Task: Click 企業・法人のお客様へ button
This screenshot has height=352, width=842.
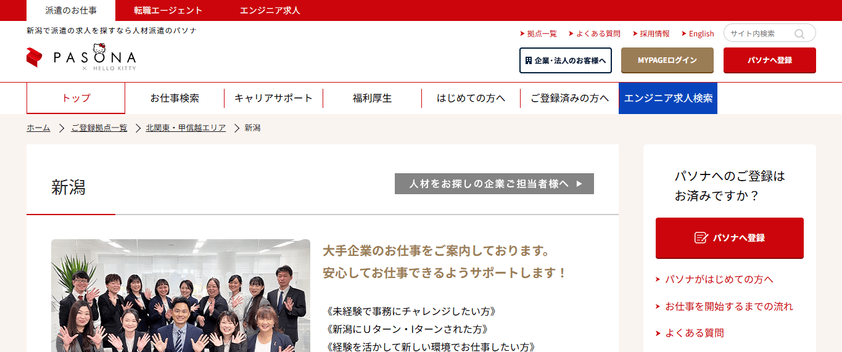Action: (565, 60)
